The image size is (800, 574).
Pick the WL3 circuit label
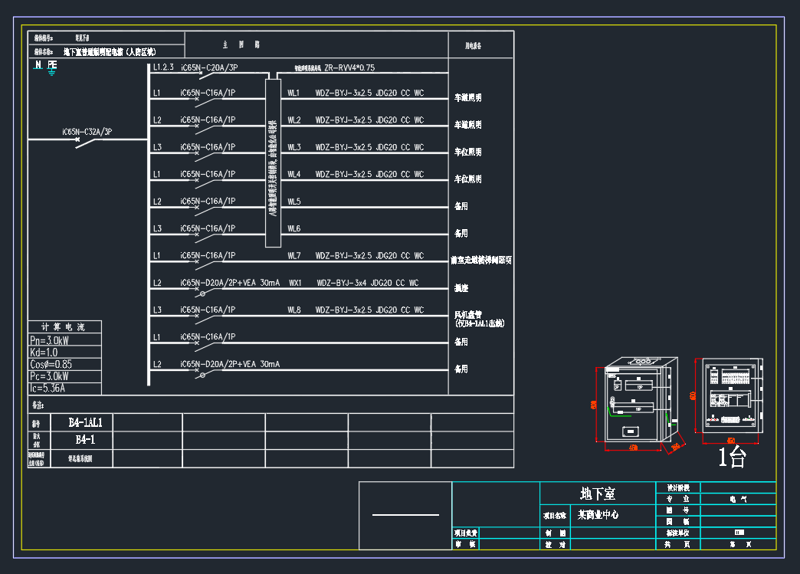[x=293, y=147]
